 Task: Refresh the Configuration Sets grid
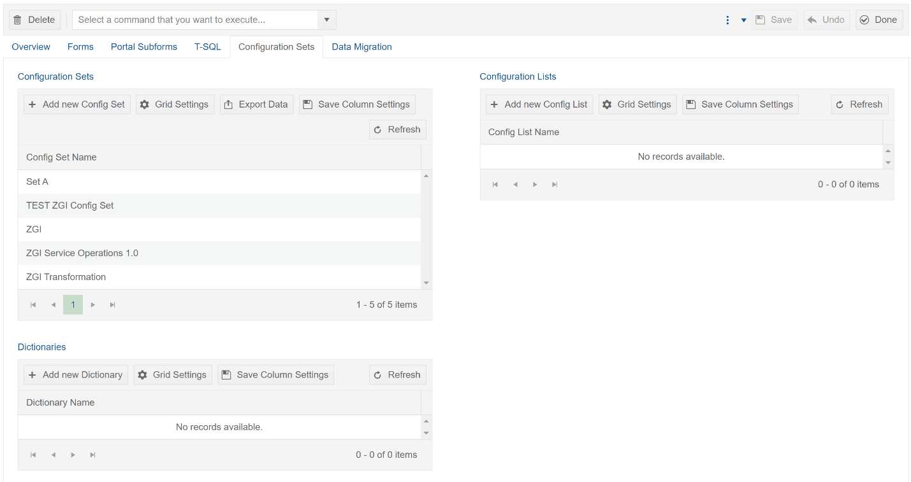click(397, 129)
